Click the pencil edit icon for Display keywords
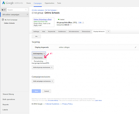This screenshot has height=114, width=139. (136, 47)
